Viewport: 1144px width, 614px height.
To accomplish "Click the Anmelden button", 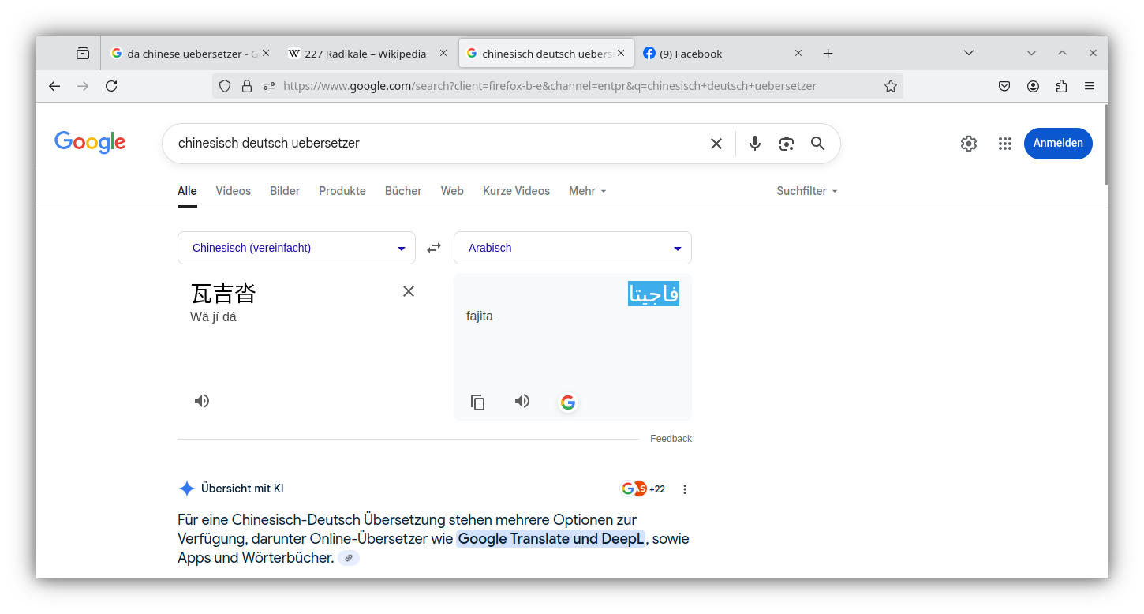I will [x=1058, y=143].
